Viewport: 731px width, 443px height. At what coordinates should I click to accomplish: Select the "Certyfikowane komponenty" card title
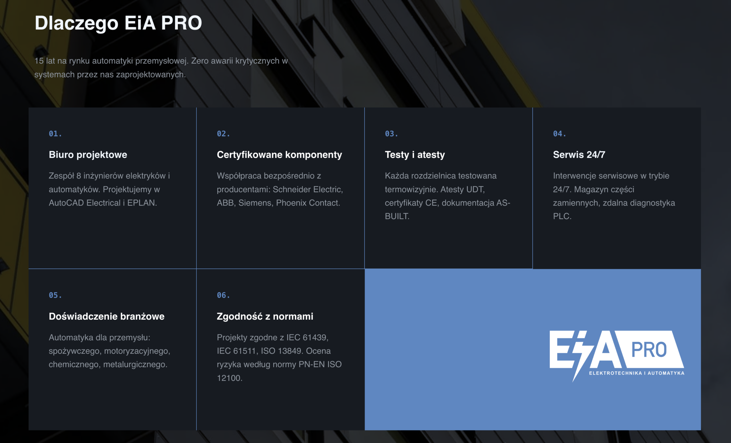(x=279, y=154)
